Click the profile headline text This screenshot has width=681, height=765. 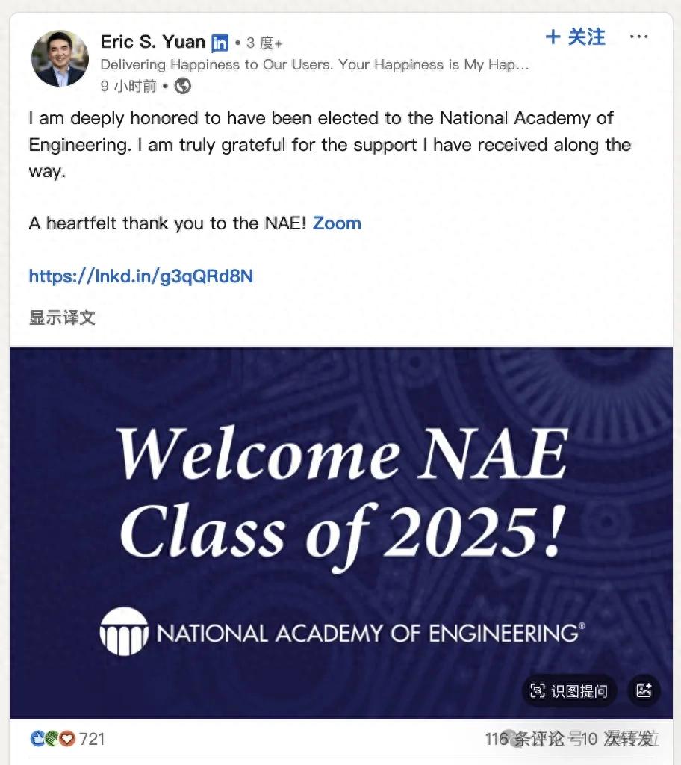click(x=314, y=65)
